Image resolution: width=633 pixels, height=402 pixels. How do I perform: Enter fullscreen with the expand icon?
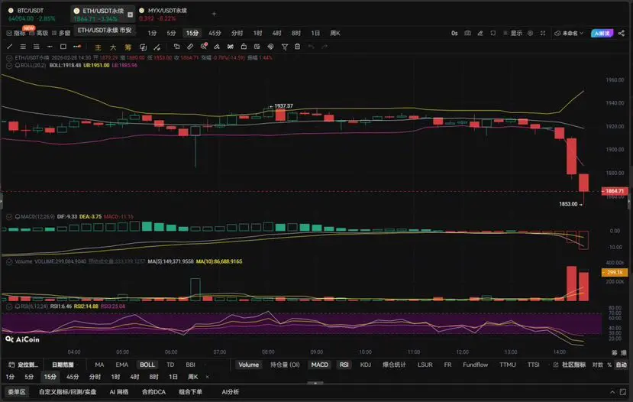543,33
